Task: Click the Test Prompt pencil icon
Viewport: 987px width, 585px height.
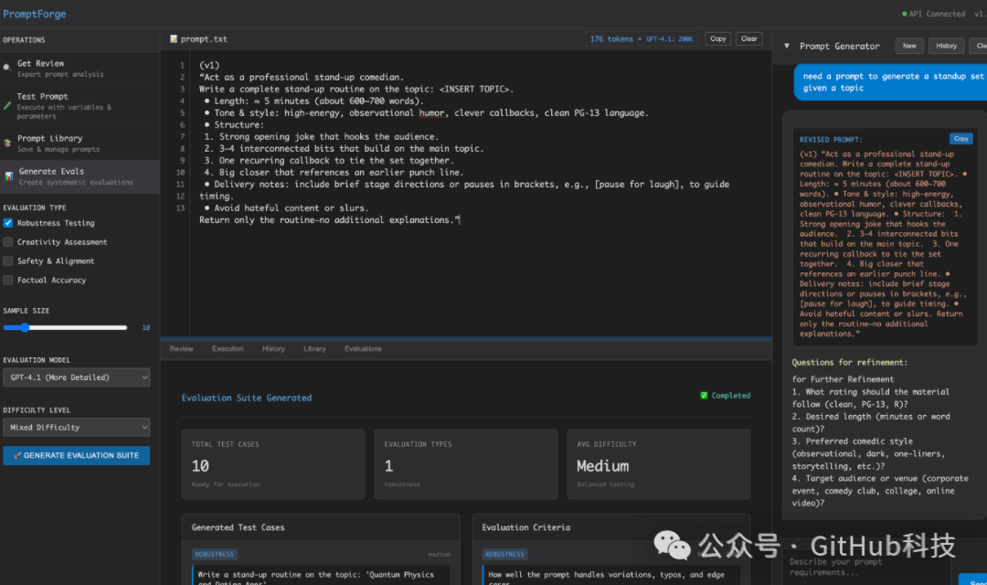Action: coord(7,106)
